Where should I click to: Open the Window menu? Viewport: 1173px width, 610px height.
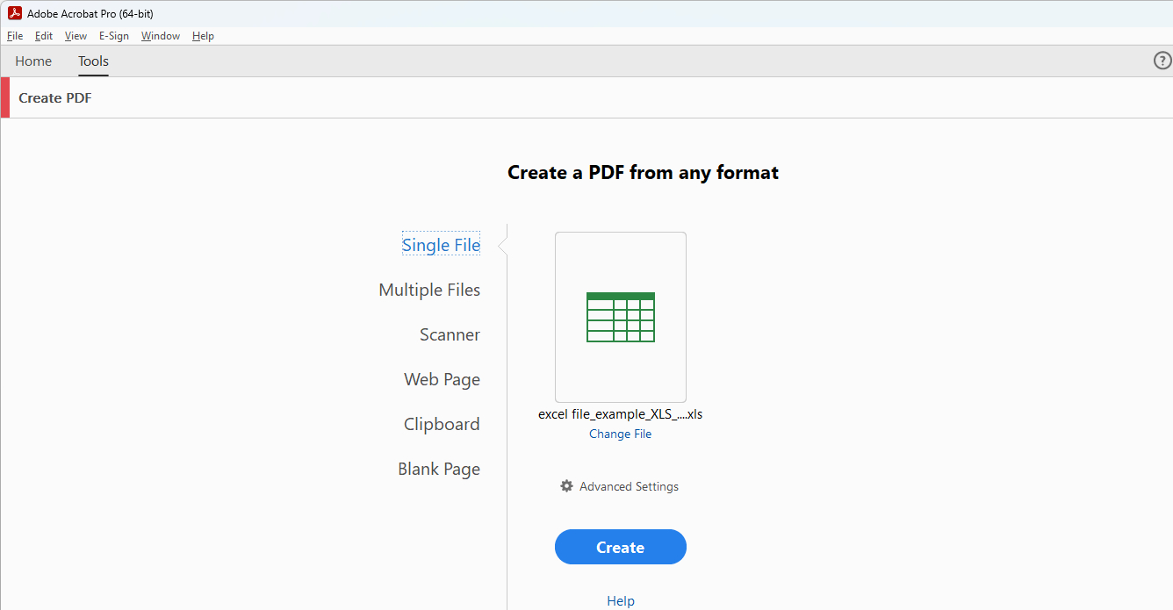point(161,36)
